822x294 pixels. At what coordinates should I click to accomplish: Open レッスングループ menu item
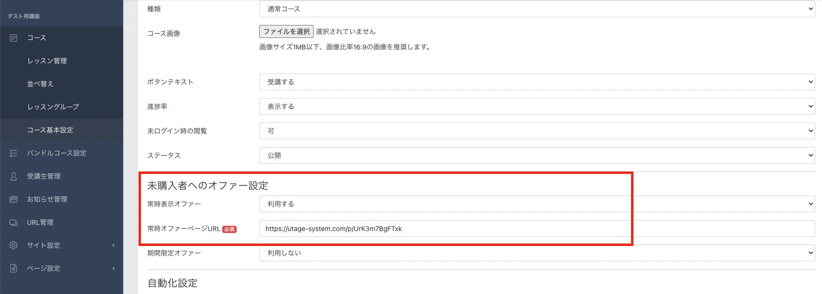pos(53,107)
